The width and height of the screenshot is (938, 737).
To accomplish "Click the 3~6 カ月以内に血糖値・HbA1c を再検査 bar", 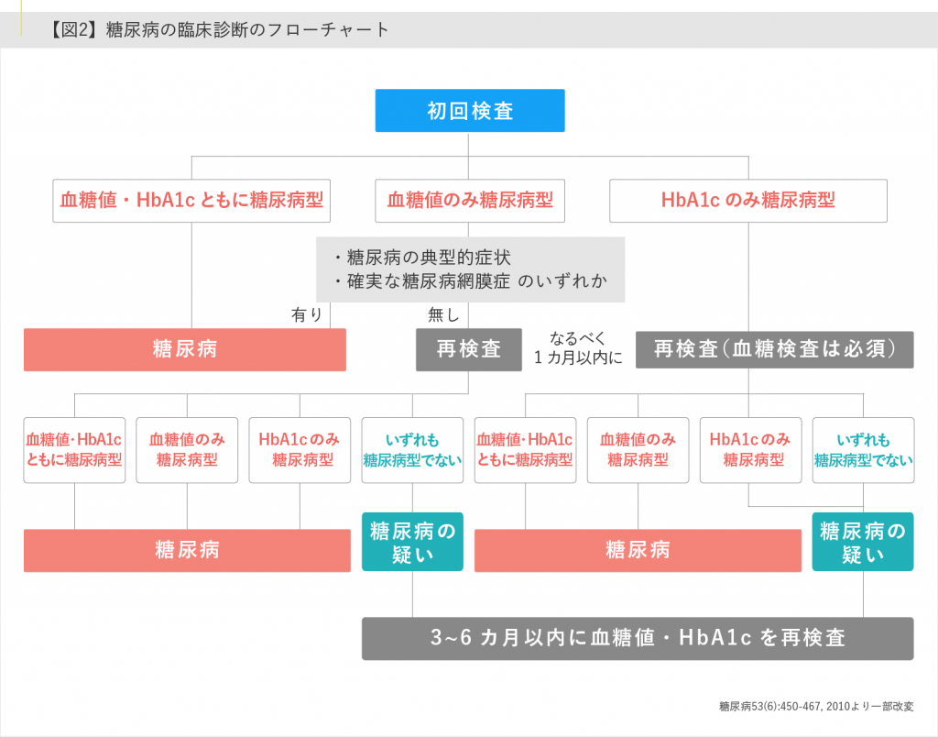I will tap(637, 638).
